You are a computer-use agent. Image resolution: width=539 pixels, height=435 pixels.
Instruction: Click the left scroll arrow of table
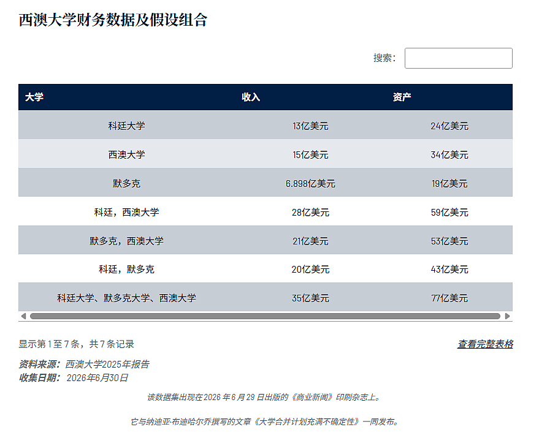23,316
